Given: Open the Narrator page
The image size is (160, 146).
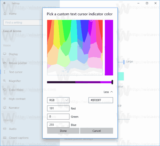Looking at the screenshot, I should click(x=14, y=108).
